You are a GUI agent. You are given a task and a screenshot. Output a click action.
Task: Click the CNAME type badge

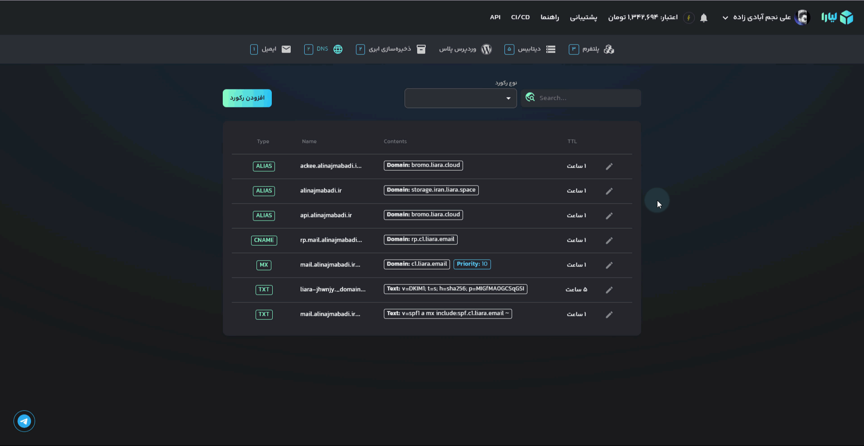(264, 240)
